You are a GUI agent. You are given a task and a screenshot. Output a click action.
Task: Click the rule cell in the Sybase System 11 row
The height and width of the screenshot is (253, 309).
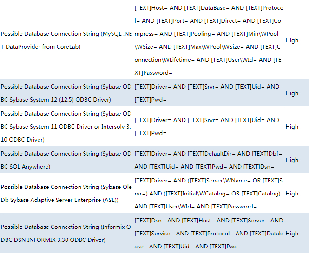pyautogui.click(x=210, y=126)
